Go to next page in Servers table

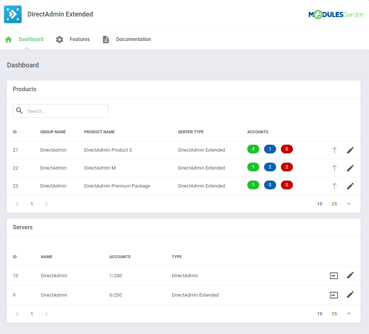point(46,314)
